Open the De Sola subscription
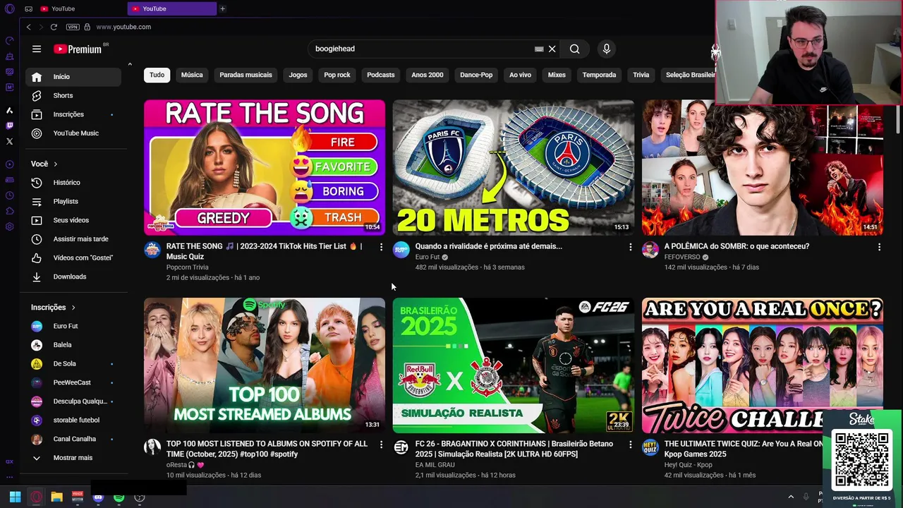903x508 pixels. [x=73, y=363]
